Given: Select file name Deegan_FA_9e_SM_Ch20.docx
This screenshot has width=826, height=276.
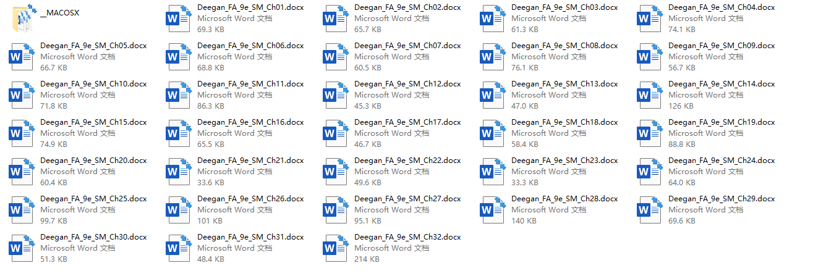Looking at the screenshot, I should 93,161.
